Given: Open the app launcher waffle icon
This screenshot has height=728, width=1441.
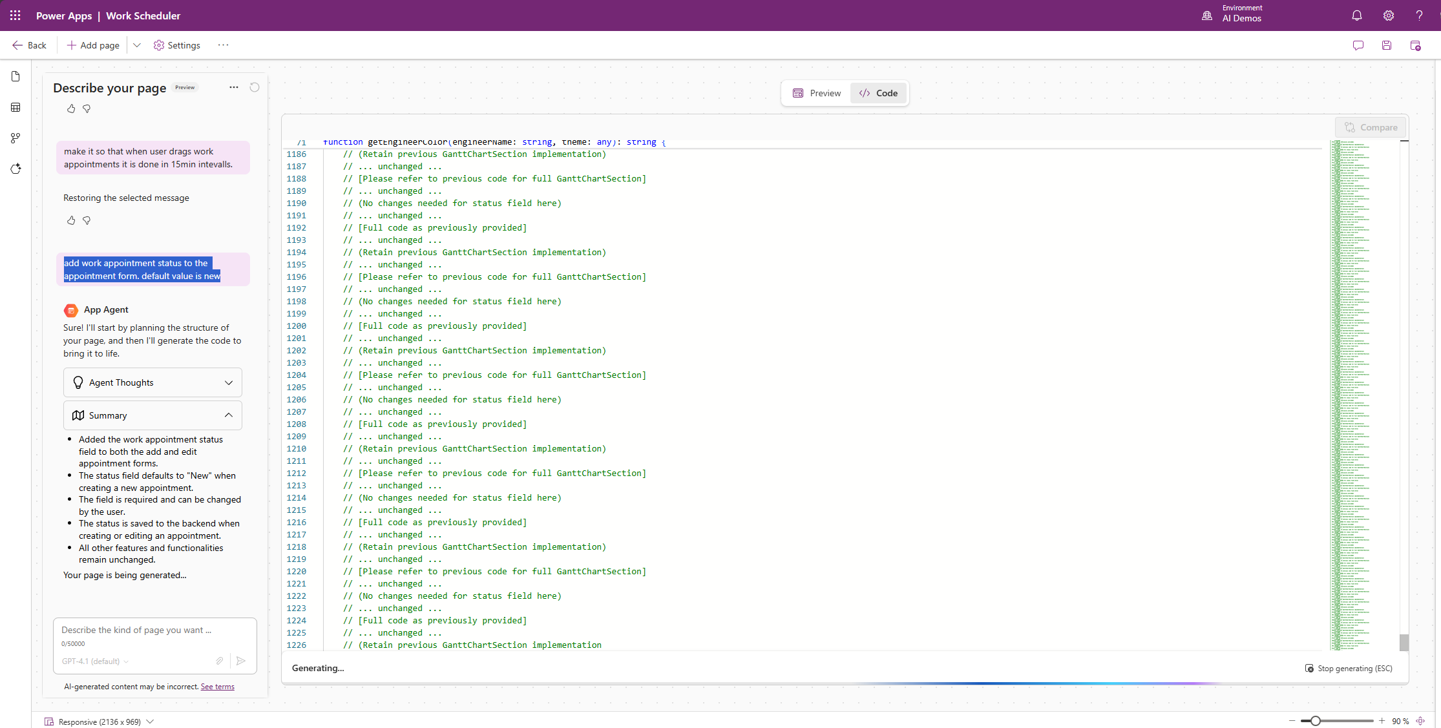Looking at the screenshot, I should 16,16.
